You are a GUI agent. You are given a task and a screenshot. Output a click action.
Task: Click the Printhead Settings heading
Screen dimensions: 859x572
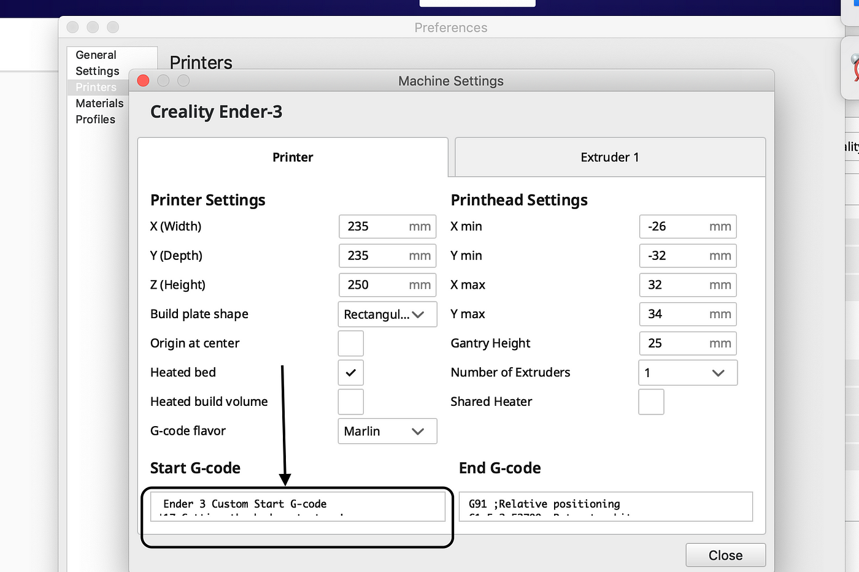(519, 200)
